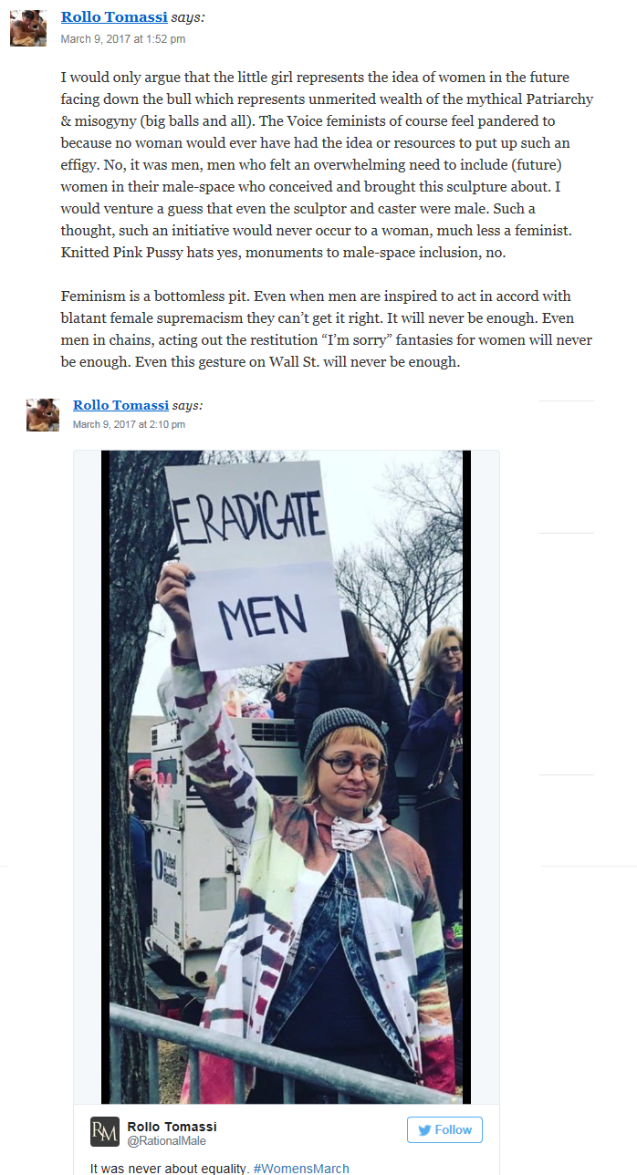The width and height of the screenshot is (637, 1175).
Task: Click the avatar beside the 2:10 pm comment
Action: coord(43,415)
